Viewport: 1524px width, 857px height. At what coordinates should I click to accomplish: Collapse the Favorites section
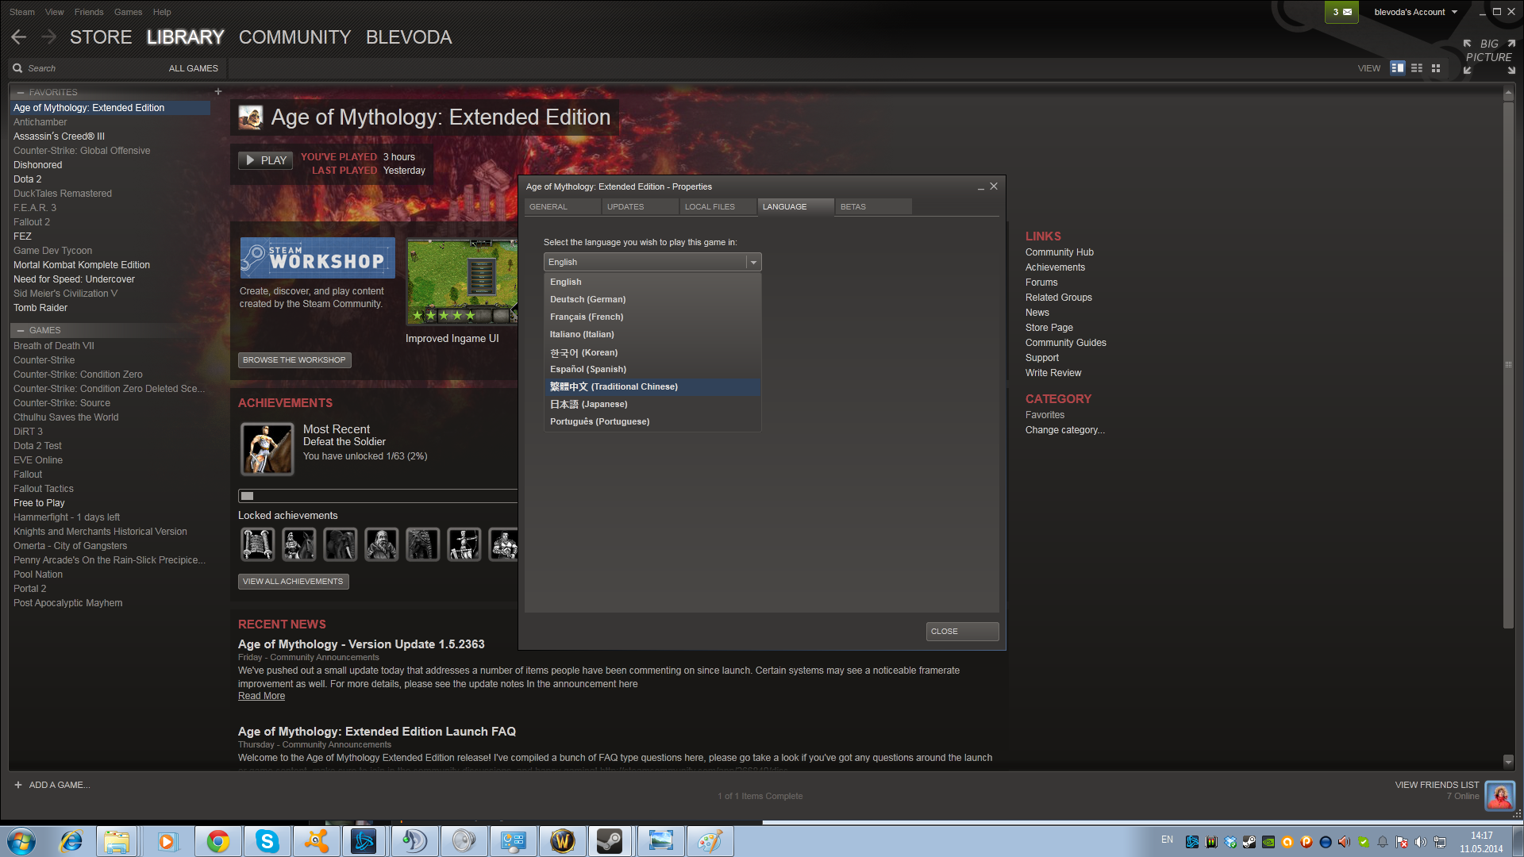[x=21, y=93]
